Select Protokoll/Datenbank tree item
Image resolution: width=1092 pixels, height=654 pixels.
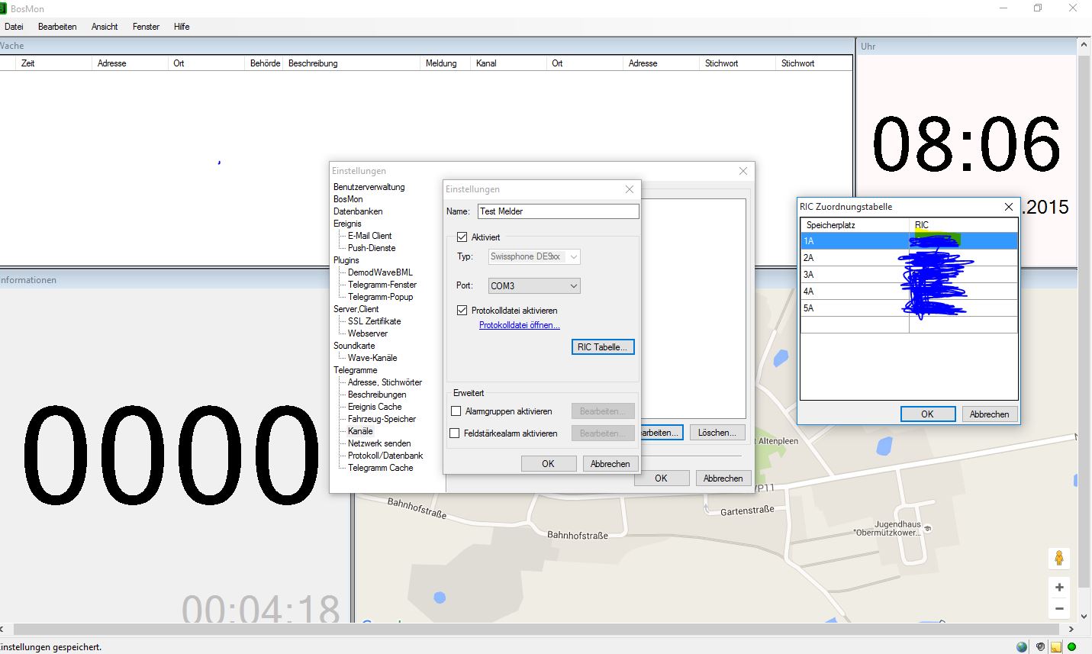tap(385, 456)
